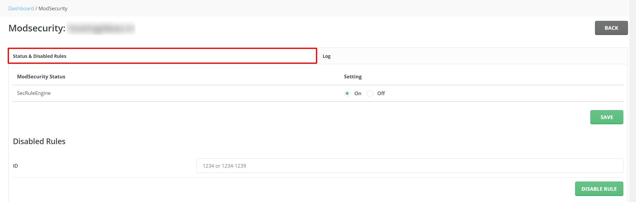Click the DISABLE RULE button

(x=599, y=189)
